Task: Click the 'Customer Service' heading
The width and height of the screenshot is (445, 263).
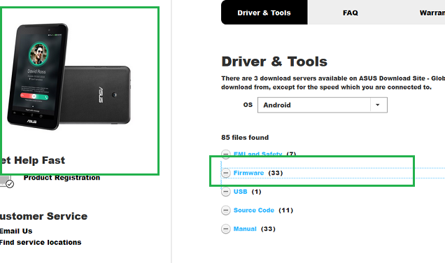Action: [x=43, y=216]
